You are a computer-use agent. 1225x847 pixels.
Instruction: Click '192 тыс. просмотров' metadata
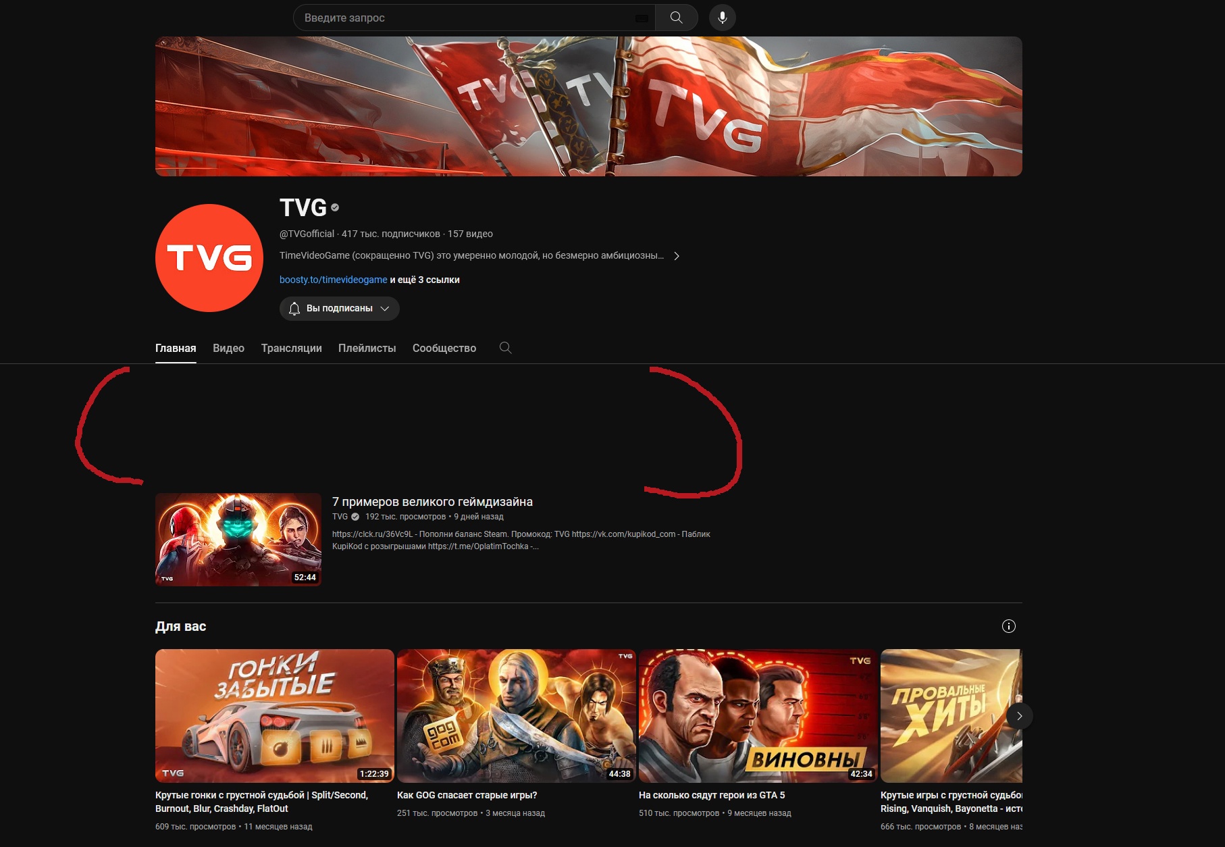pyautogui.click(x=406, y=517)
